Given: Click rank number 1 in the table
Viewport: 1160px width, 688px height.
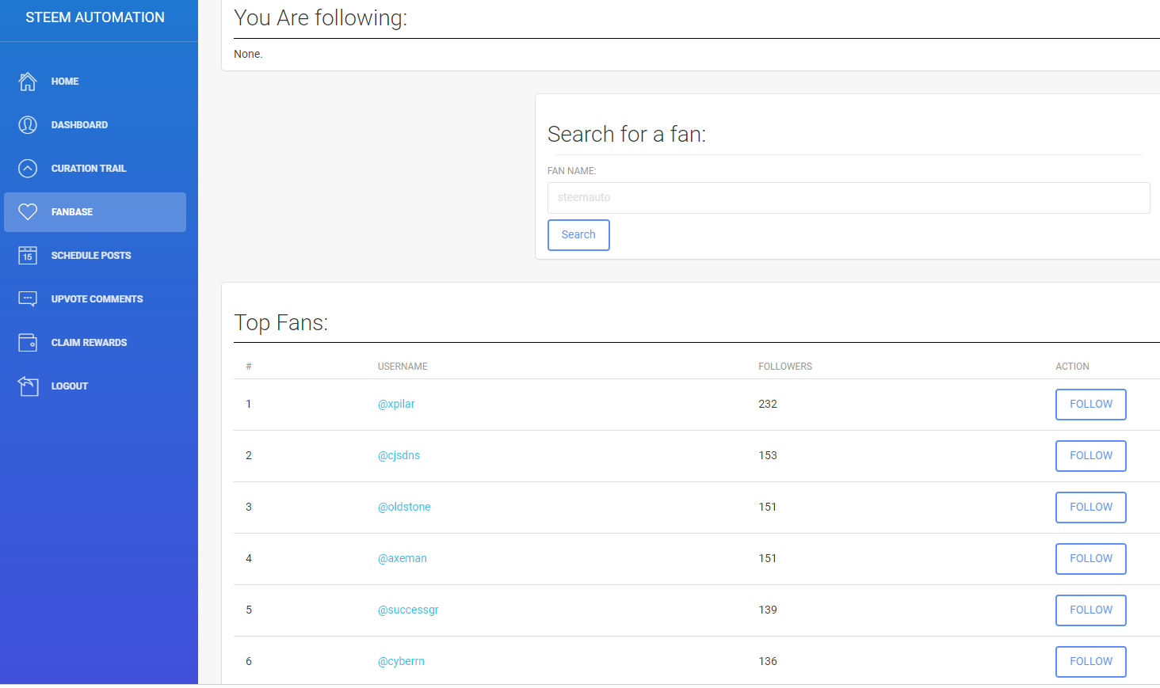Looking at the screenshot, I should (x=249, y=405).
